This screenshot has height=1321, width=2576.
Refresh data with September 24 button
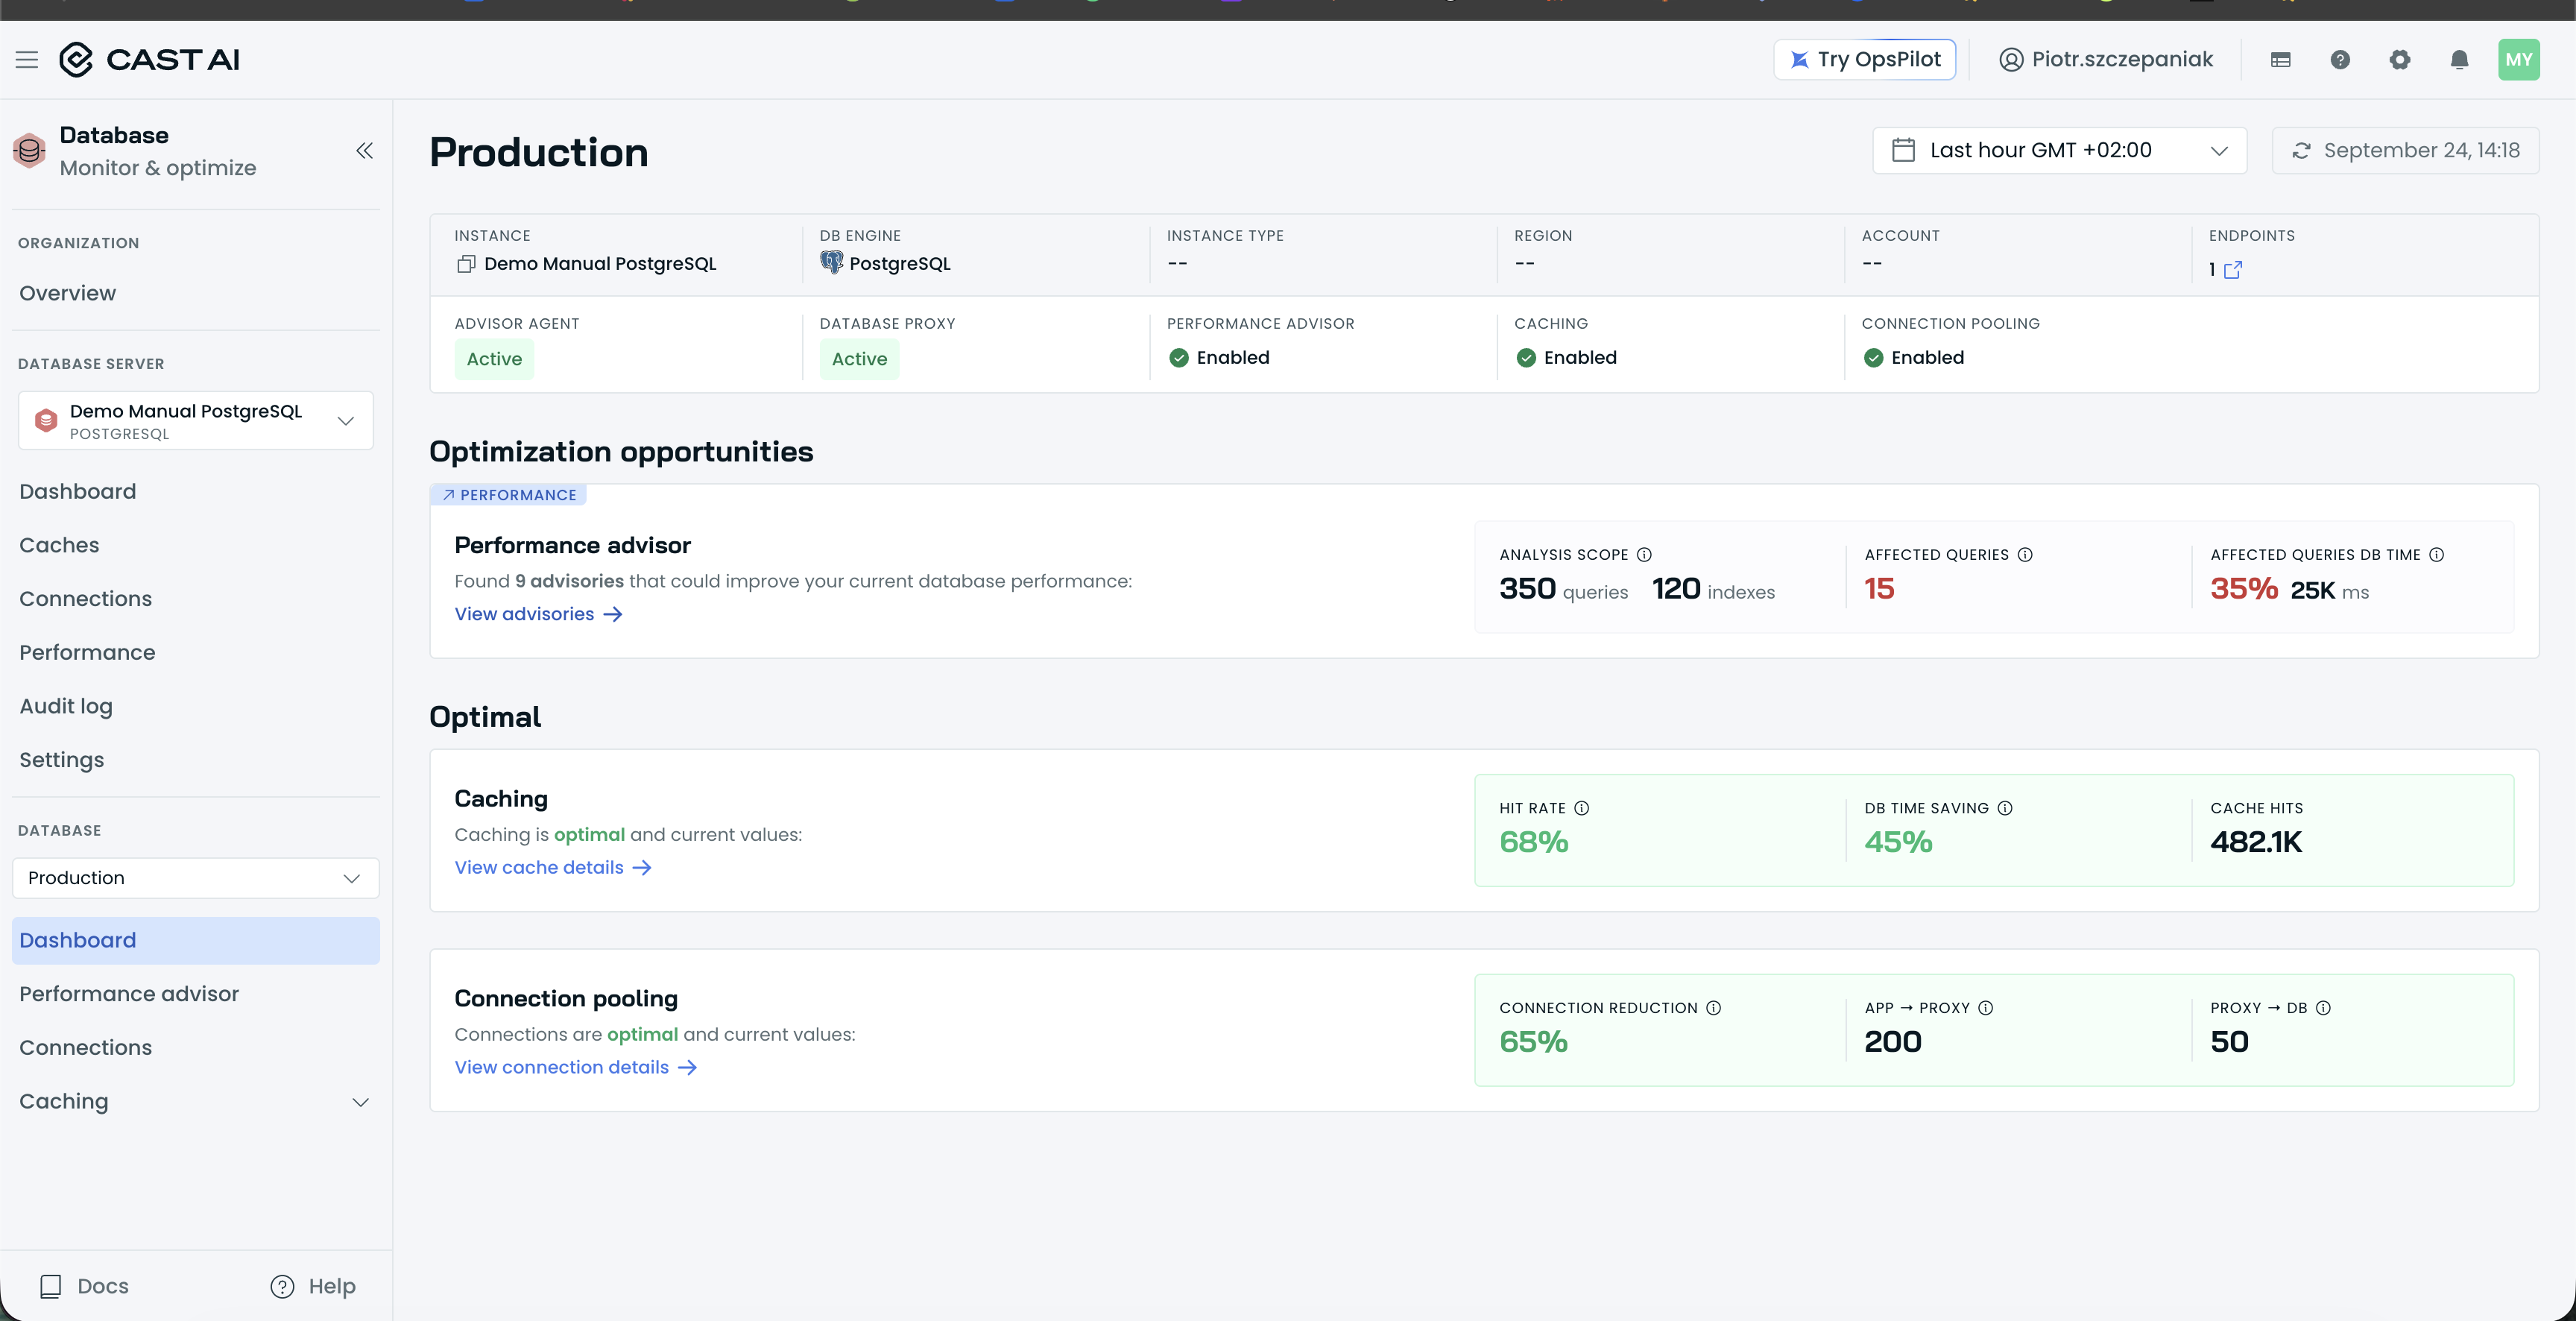tap(2405, 150)
